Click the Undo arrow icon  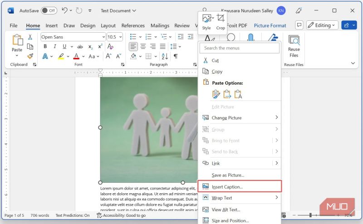point(64,10)
